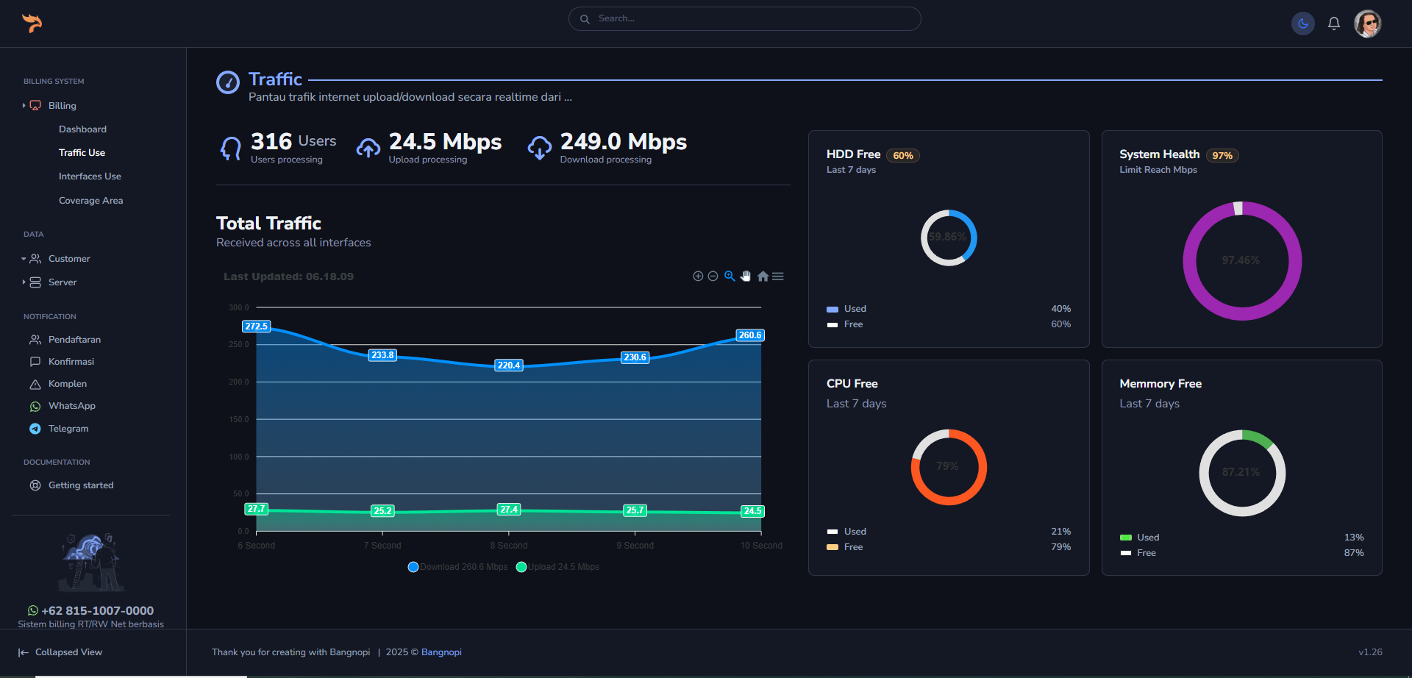Image resolution: width=1412 pixels, height=678 pixels.
Task: Collapse the Customer menu group
Action: click(x=68, y=259)
